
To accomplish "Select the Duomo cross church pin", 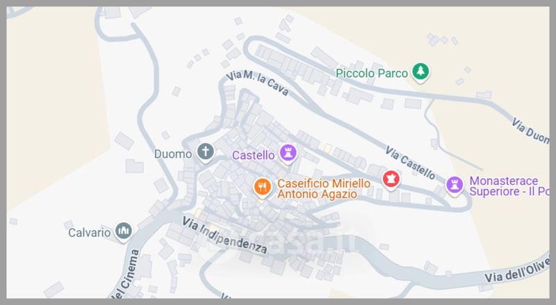I will point(205,153).
